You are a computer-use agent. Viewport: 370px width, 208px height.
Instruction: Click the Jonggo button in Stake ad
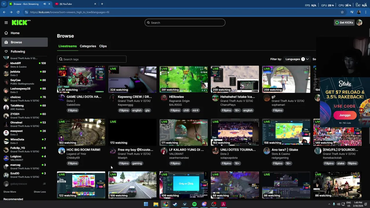(345, 115)
